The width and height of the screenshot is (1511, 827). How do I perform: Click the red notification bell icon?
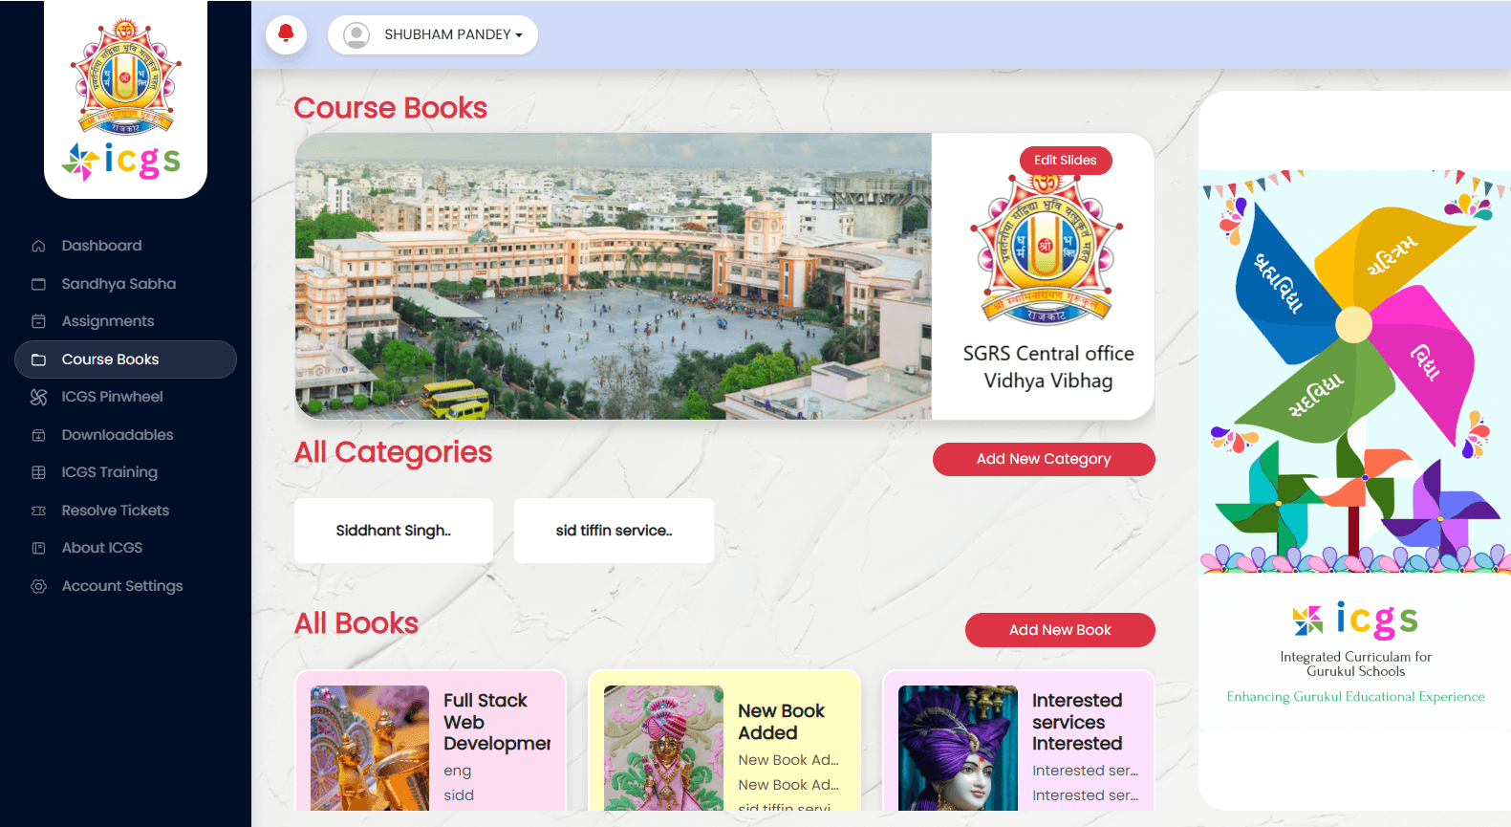click(286, 34)
